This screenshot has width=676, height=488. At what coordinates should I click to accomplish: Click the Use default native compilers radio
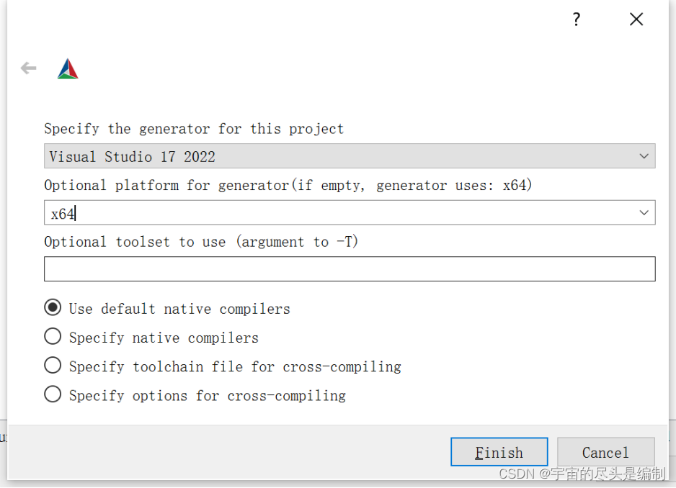[53, 307]
